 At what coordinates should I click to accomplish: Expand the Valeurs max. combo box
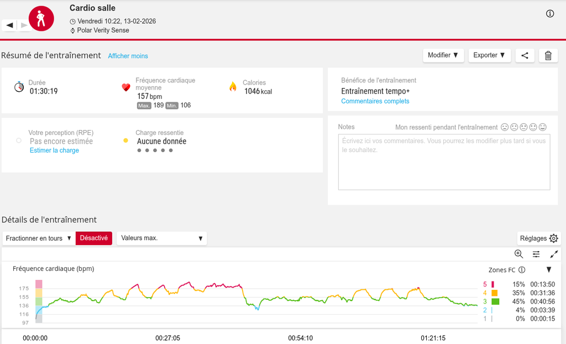coord(161,238)
